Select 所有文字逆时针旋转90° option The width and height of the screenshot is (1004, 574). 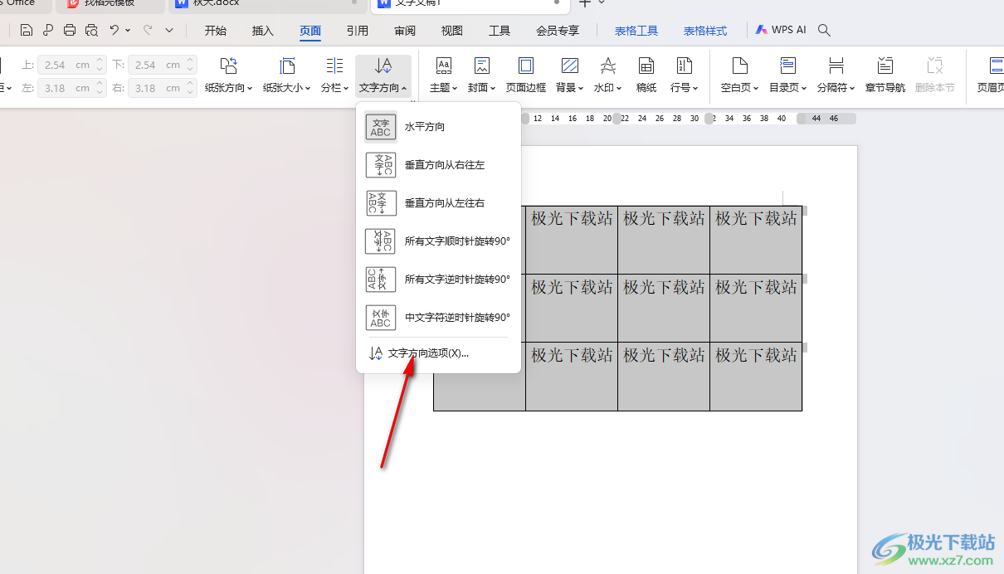point(438,280)
